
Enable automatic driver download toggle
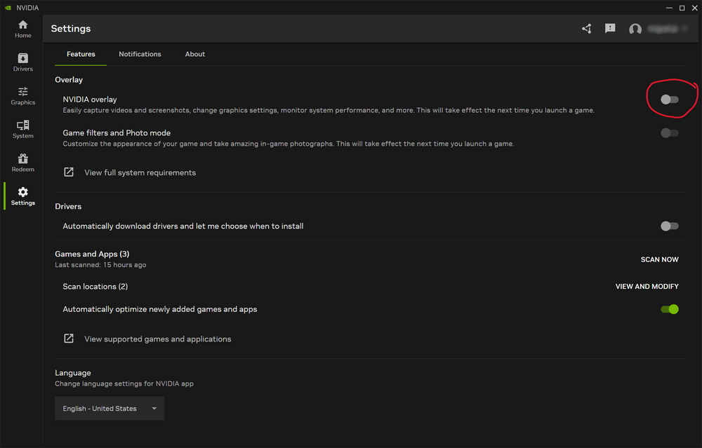(x=670, y=226)
